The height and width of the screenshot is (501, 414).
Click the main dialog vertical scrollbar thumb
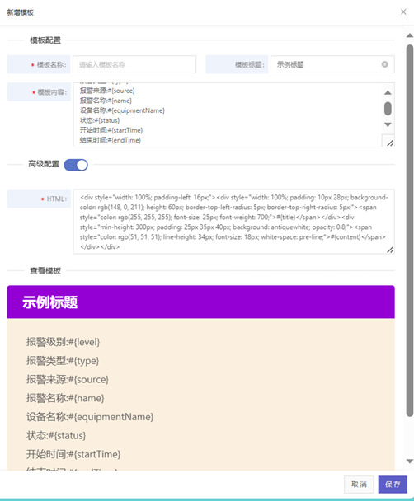(x=410, y=231)
